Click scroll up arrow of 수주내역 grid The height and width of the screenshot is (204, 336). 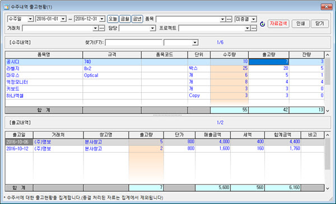click(328, 55)
